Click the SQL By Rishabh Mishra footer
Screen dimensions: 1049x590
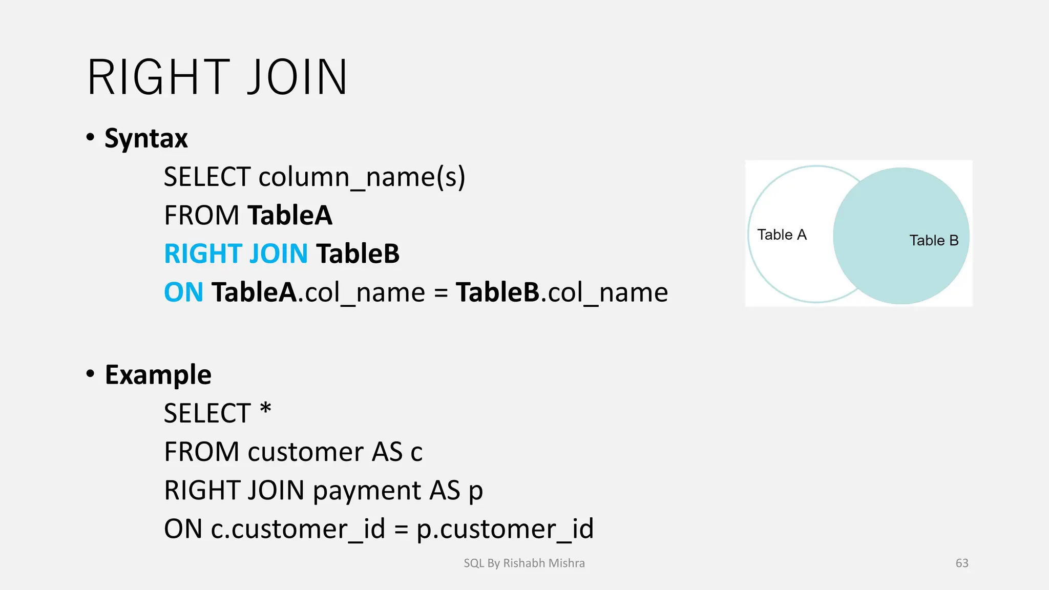pos(524,563)
